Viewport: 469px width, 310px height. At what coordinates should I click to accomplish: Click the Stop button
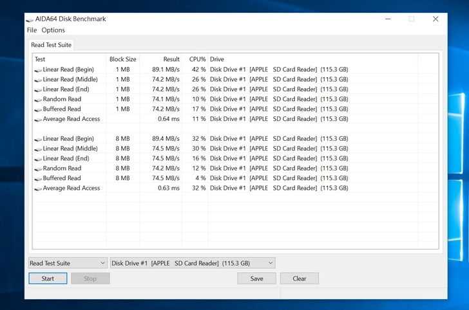click(x=90, y=278)
